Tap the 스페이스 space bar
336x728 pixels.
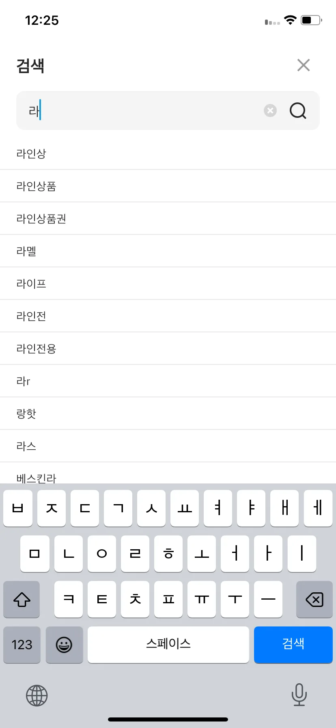[x=168, y=645]
